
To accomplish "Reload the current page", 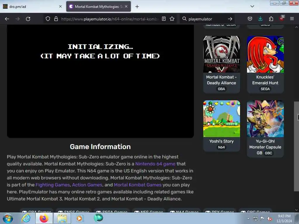I will (x=28, y=19).
